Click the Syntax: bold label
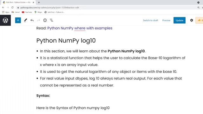The height and width of the screenshot is (114, 203). coord(43,96)
